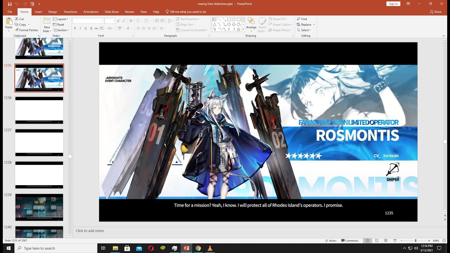
Task: Toggle Strikethrough formatting
Action: [97, 28]
